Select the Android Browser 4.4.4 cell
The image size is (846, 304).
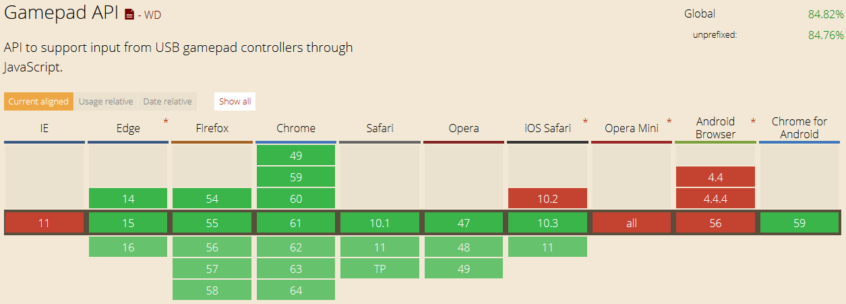pyautogui.click(x=715, y=199)
